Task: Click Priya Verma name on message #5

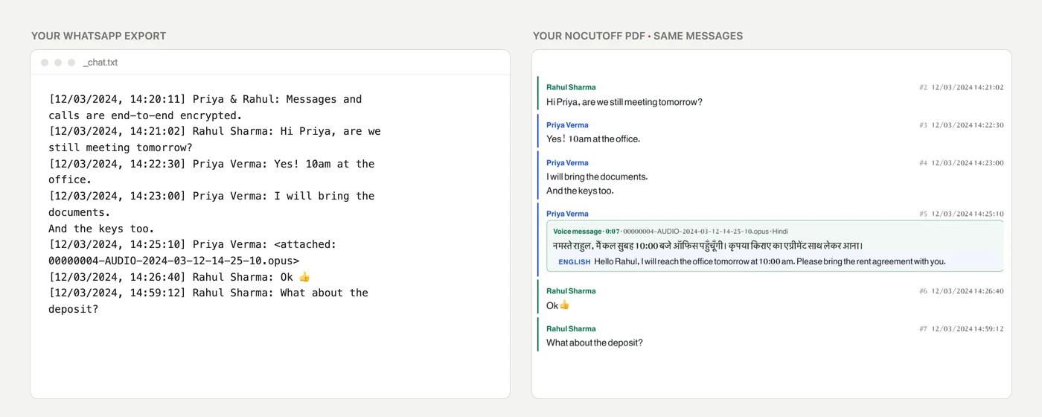Action: click(x=567, y=214)
